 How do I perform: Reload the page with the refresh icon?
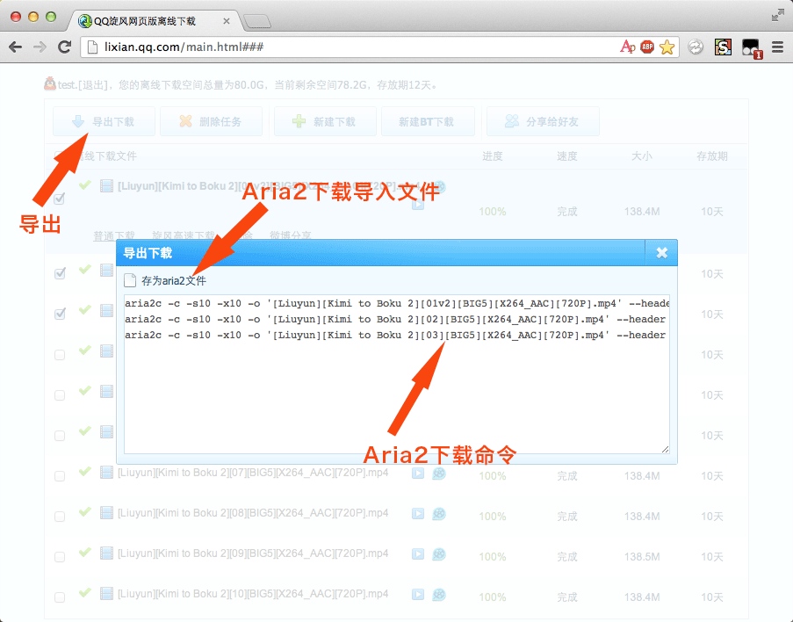pyautogui.click(x=64, y=47)
